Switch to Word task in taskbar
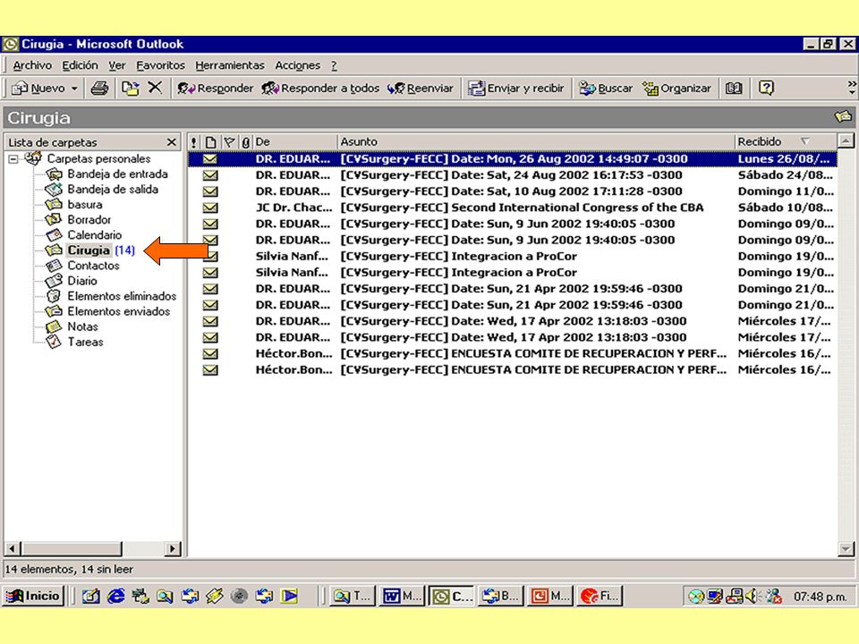The height and width of the screenshot is (644, 859). point(404,596)
